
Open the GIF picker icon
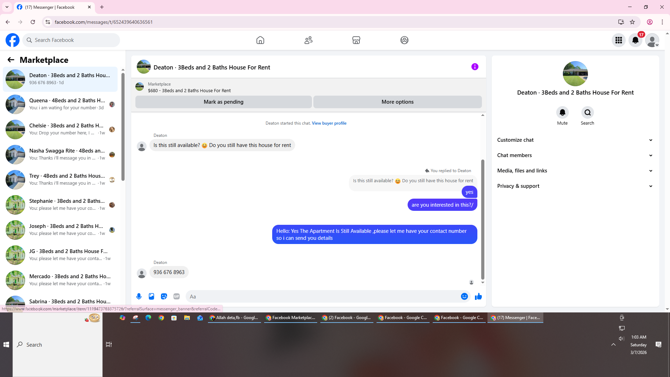click(177, 296)
